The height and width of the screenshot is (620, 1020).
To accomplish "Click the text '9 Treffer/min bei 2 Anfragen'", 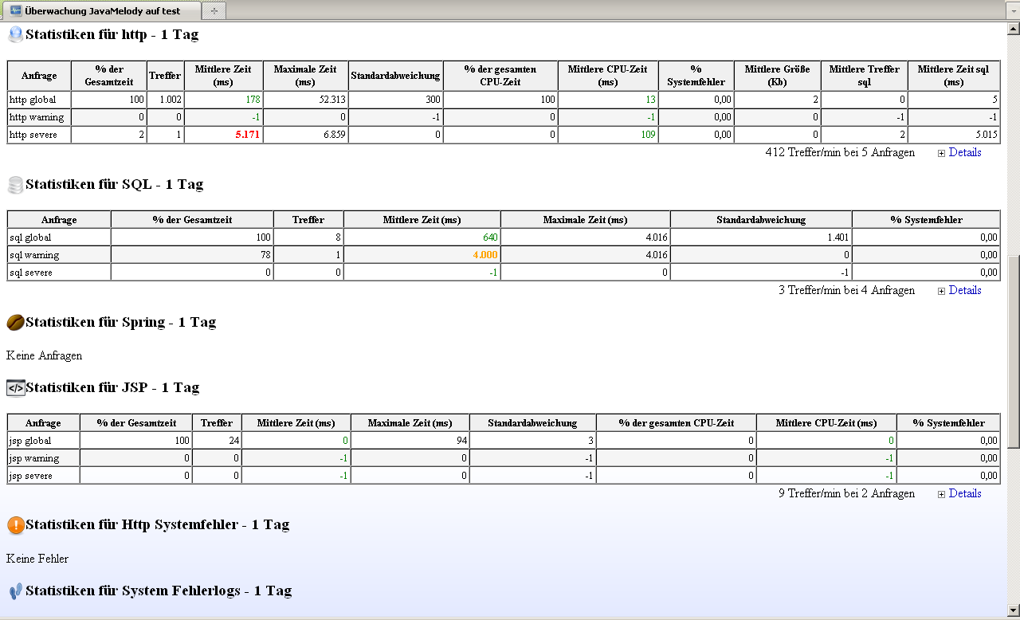I will point(846,493).
